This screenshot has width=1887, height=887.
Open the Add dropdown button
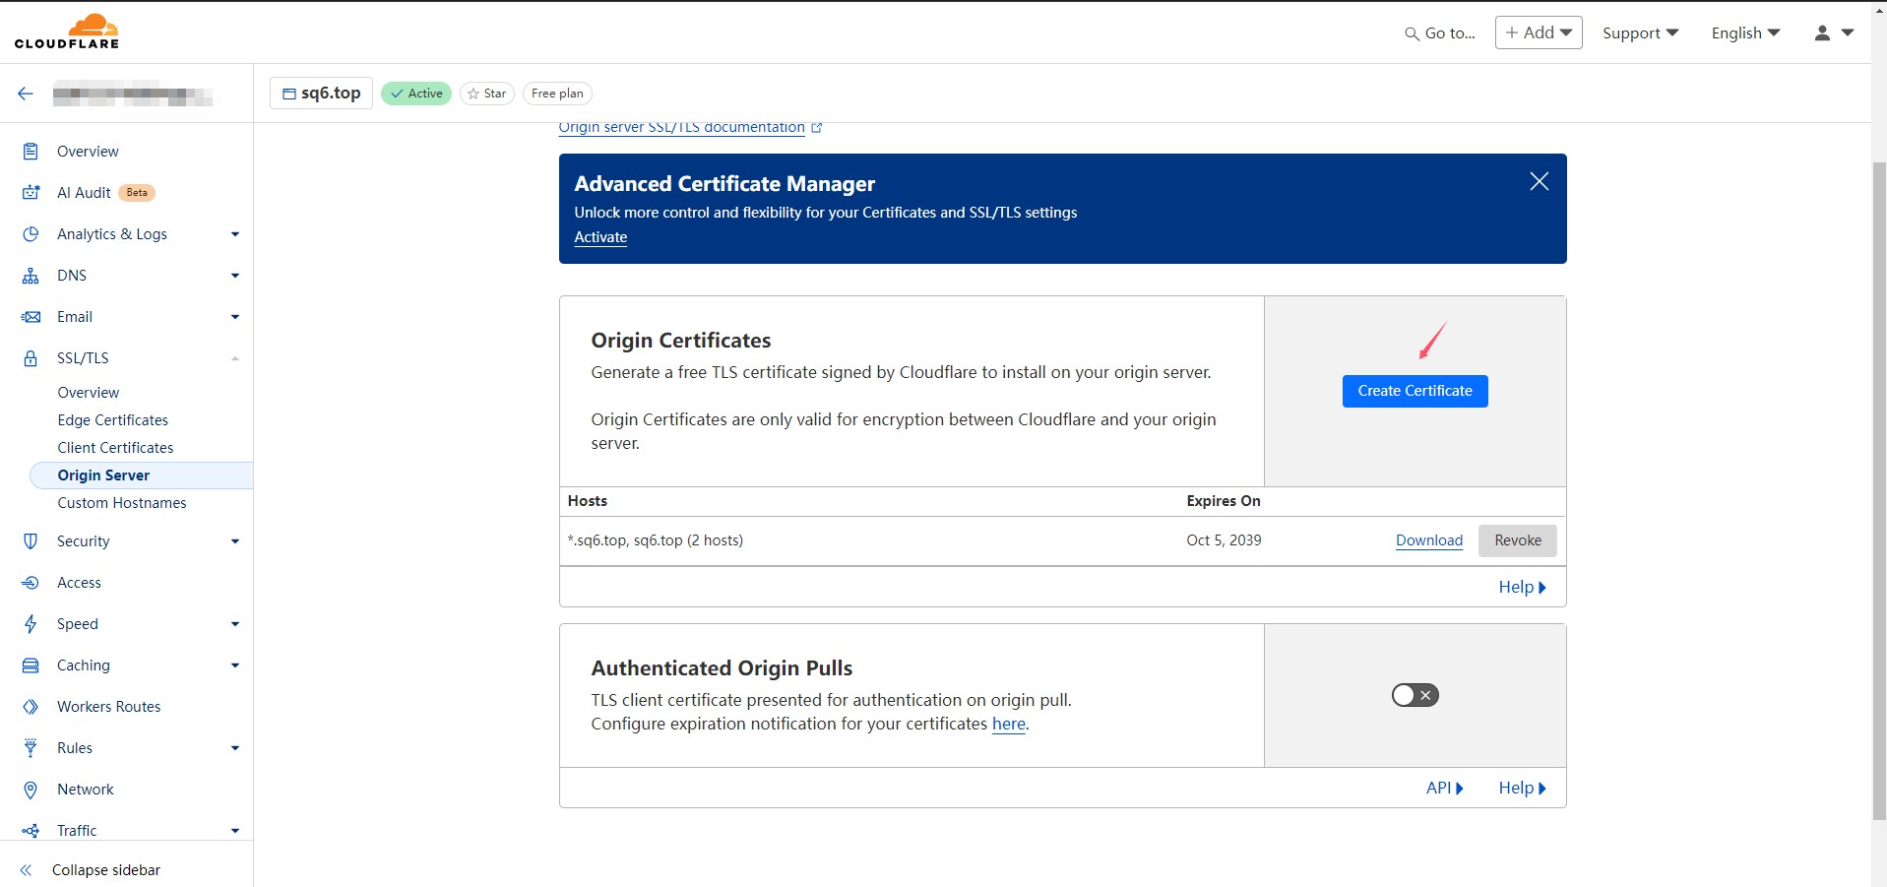[x=1539, y=32]
